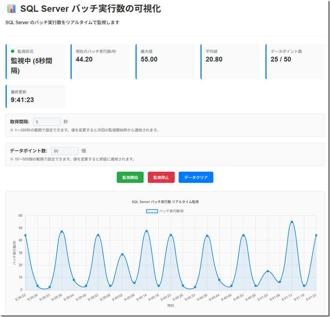Click the x-axis label 9:39:44
Screen dimensions: 330x317
tap(69, 297)
